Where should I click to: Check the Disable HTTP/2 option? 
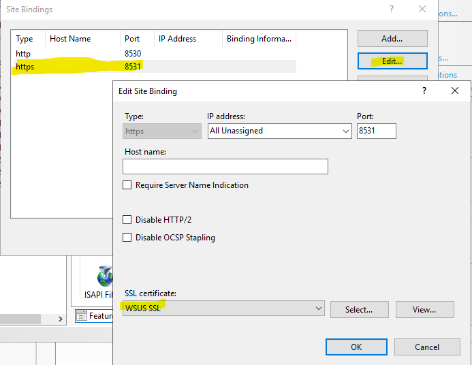click(127, 220)
